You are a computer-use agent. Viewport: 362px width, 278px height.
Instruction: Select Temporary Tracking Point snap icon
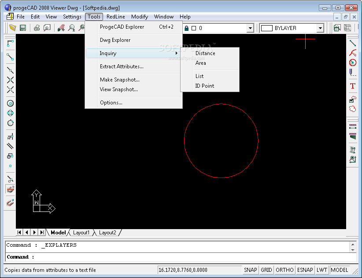click(x=10, y=43)
